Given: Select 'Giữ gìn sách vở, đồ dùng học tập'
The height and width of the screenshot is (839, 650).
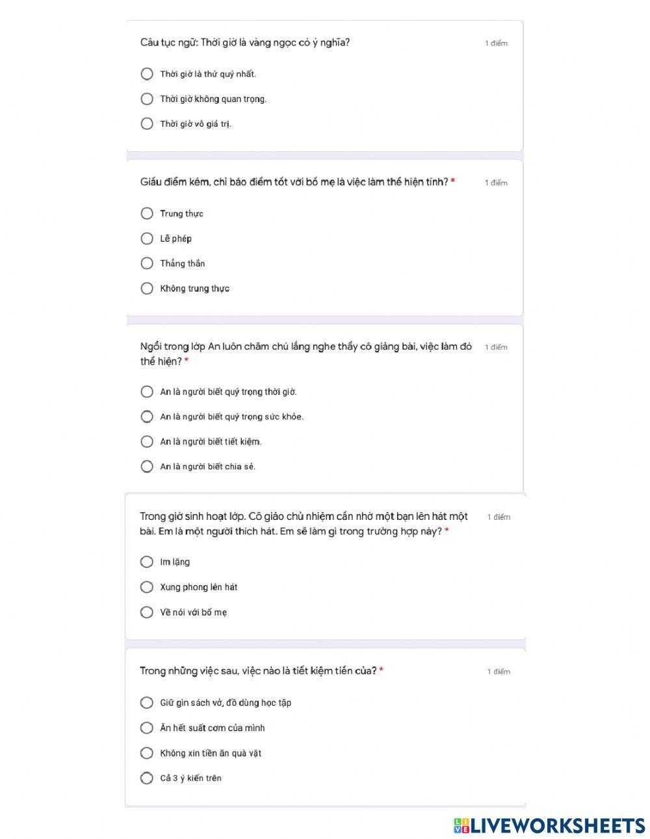Looking at the screenshot, I should [x=147, y=703].
